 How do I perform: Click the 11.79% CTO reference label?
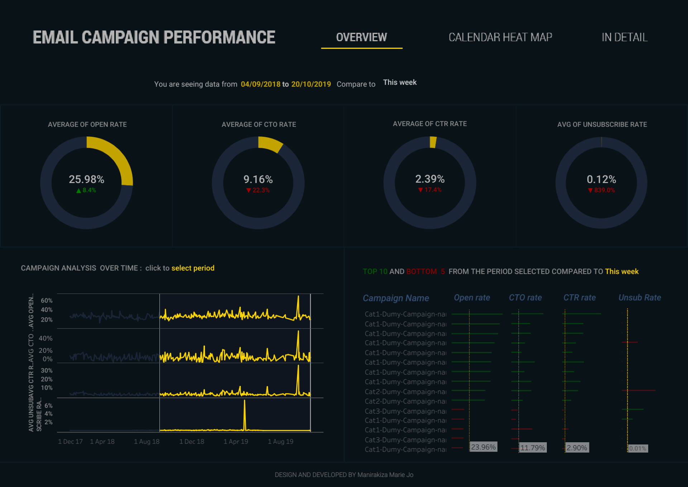pos(532,448)
